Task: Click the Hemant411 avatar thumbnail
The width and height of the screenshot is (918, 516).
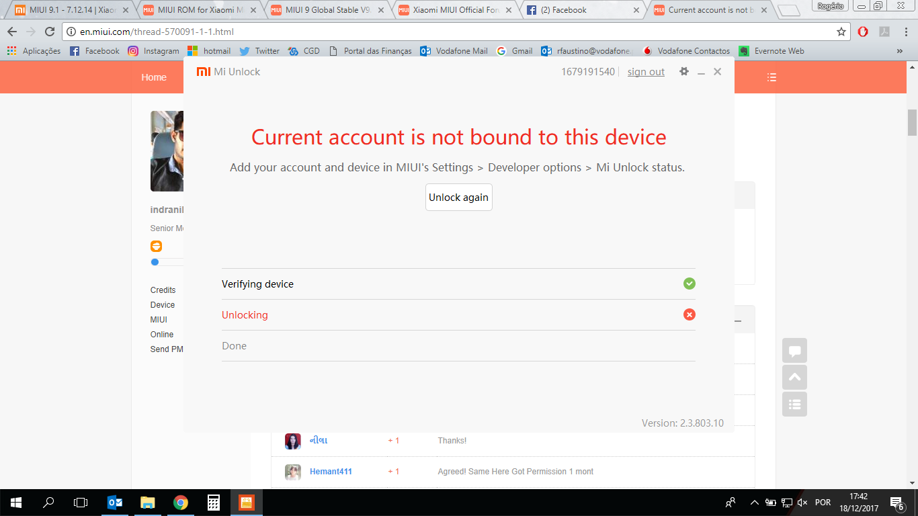Action: tap(292, 472)
